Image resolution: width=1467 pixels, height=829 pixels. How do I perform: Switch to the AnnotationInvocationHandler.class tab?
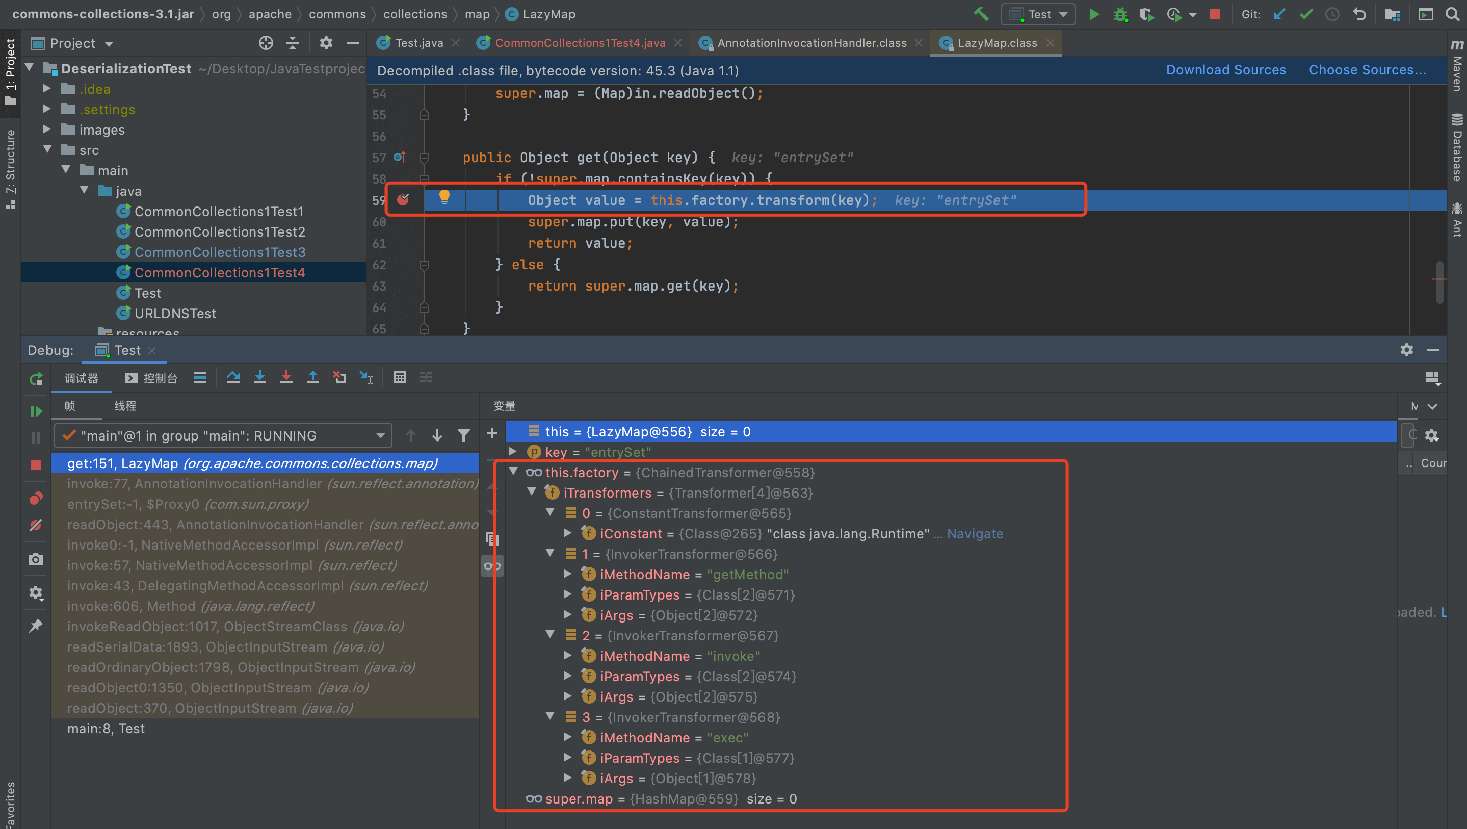[811, 43]
